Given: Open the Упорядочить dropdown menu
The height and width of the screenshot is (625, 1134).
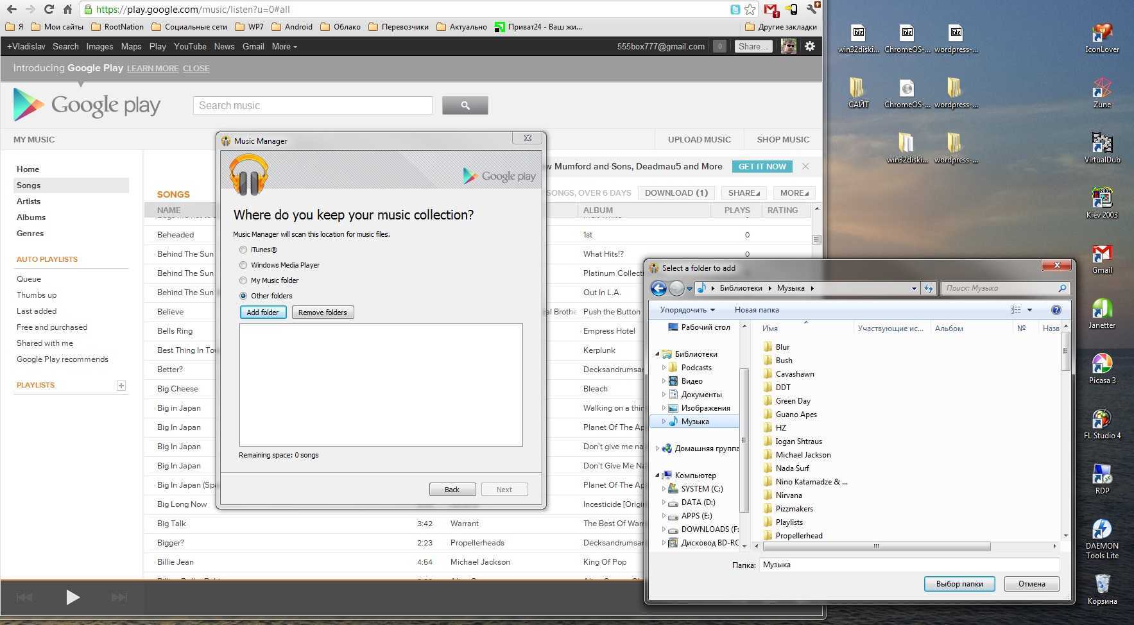Looking at the screenshot, I should (x=687, y=310).
